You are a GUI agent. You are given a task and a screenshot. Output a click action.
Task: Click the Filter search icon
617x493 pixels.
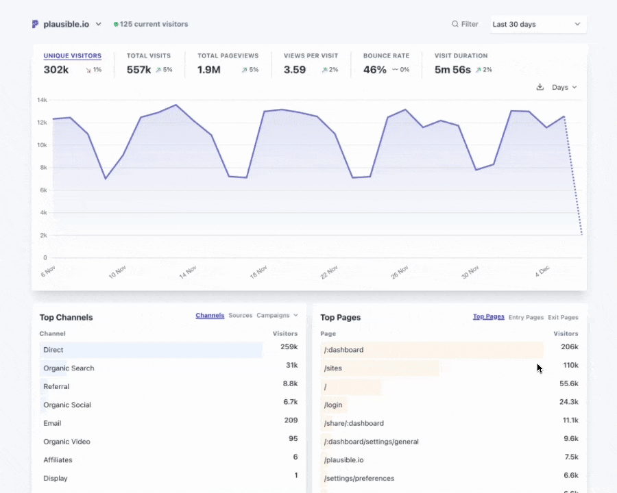click(455, 24)
